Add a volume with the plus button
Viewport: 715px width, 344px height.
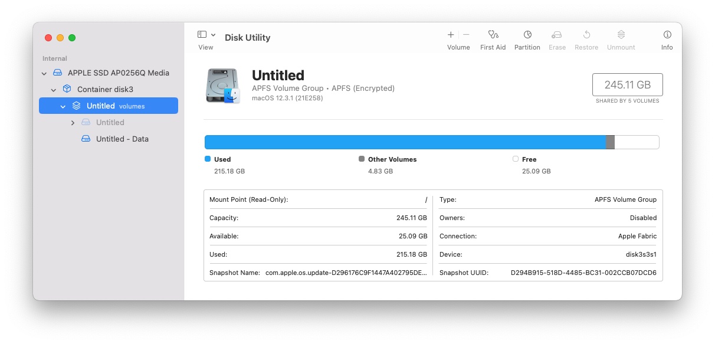[451, 35]
